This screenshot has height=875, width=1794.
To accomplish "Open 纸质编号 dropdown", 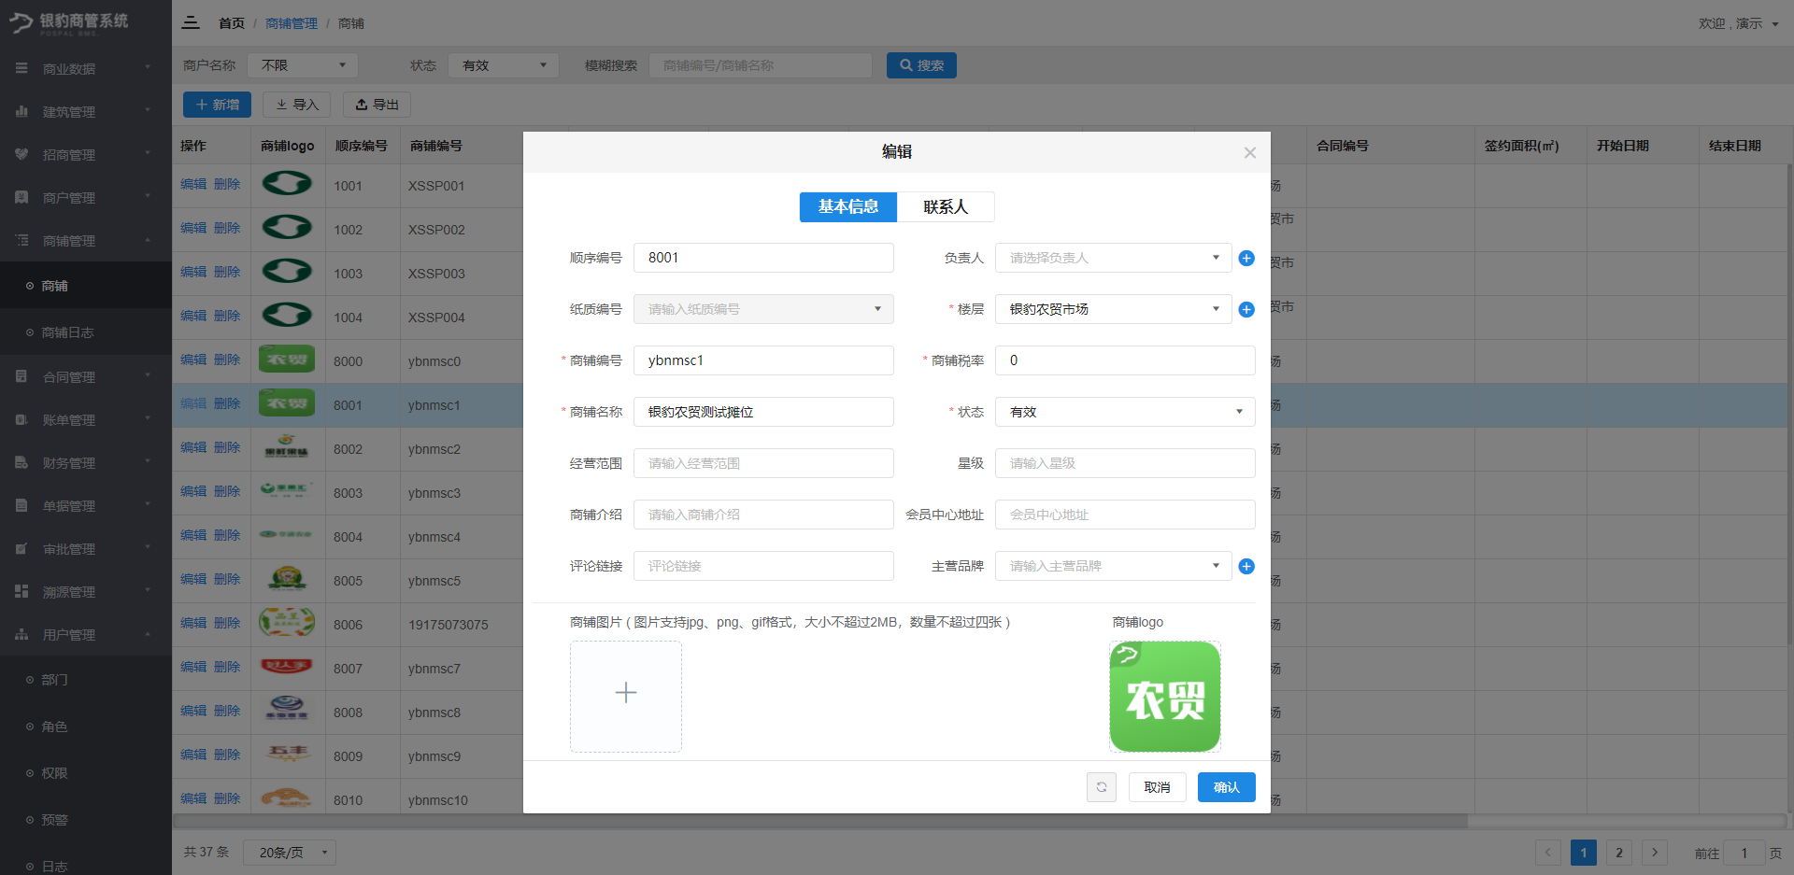I will point(763,309).
